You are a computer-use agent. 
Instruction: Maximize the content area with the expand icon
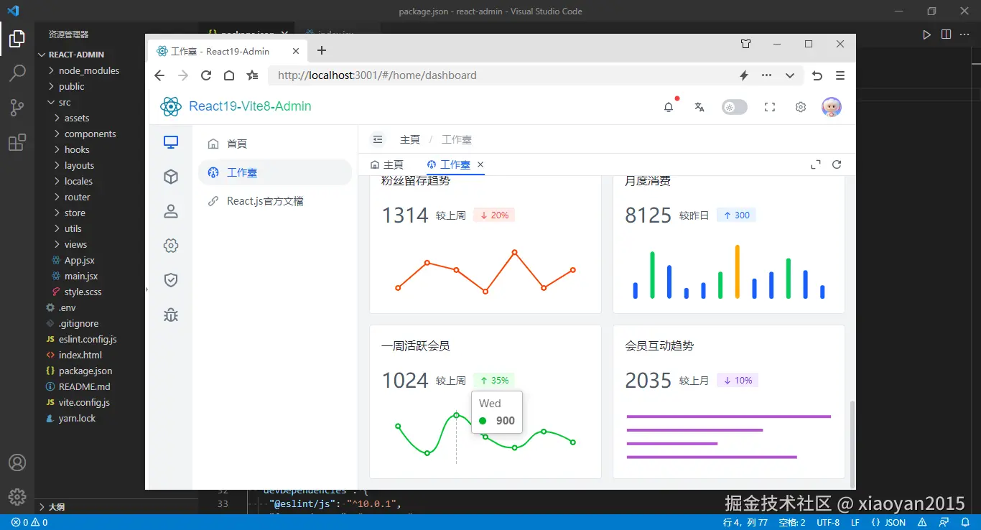tap(816, 164)
